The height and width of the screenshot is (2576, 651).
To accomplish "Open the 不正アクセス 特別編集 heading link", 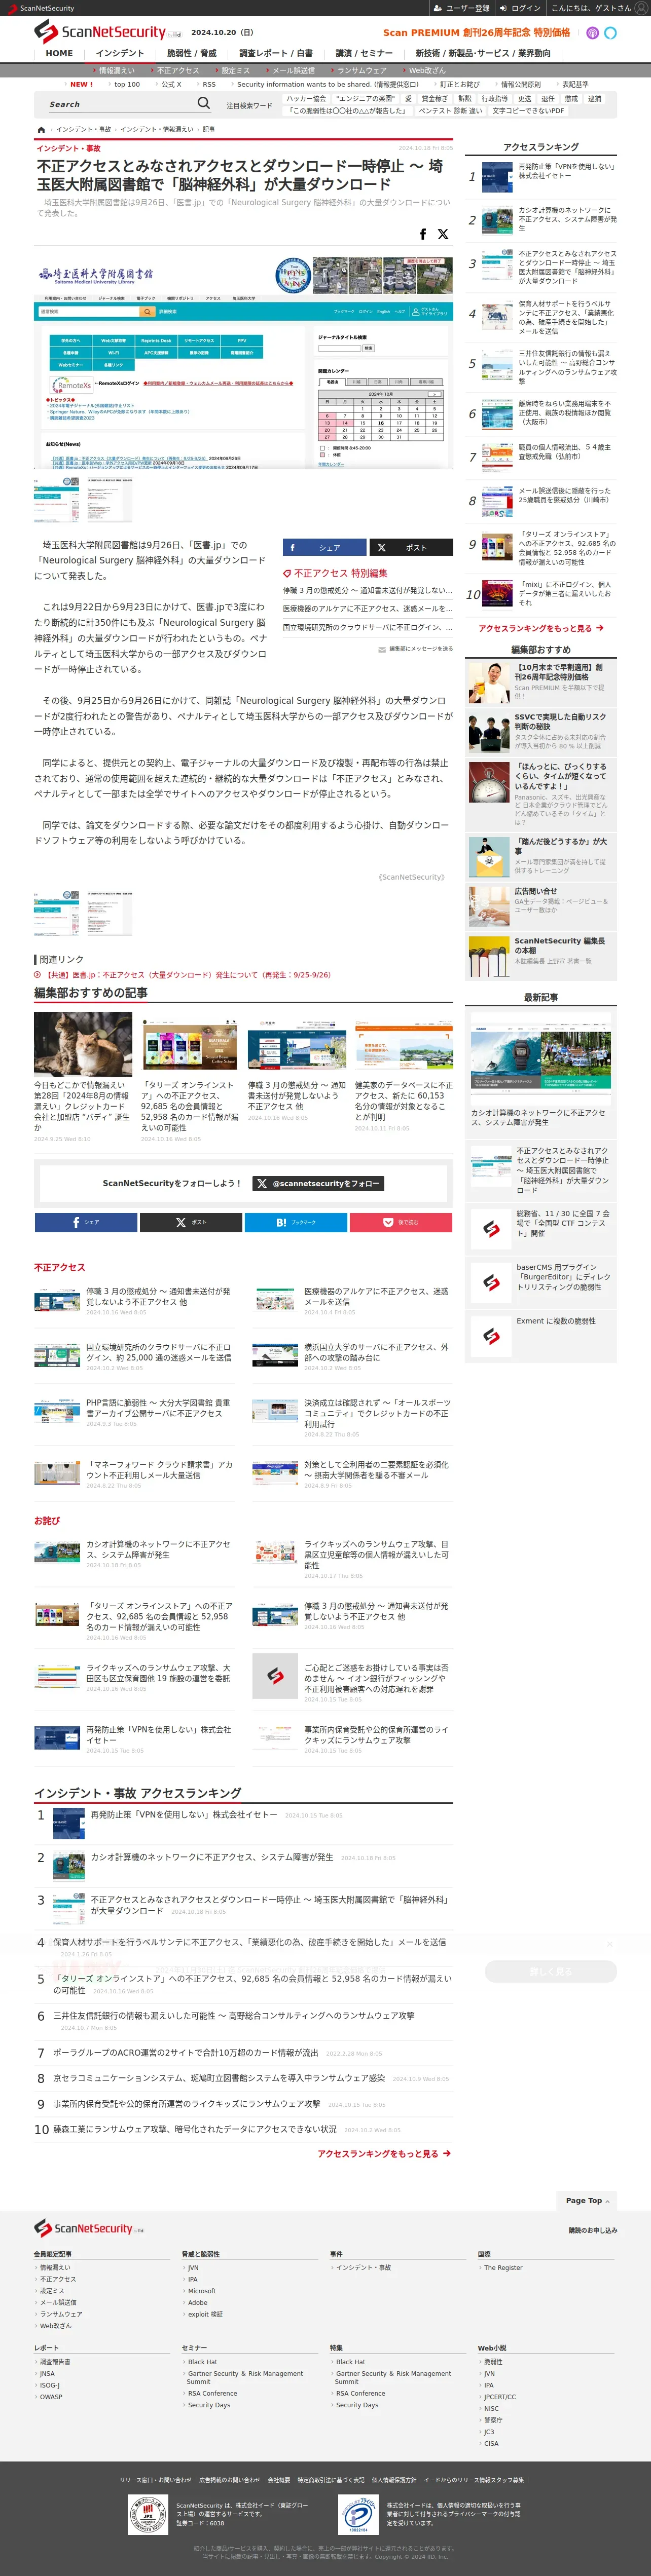I will pyautogui.click(x=336, y=573).
